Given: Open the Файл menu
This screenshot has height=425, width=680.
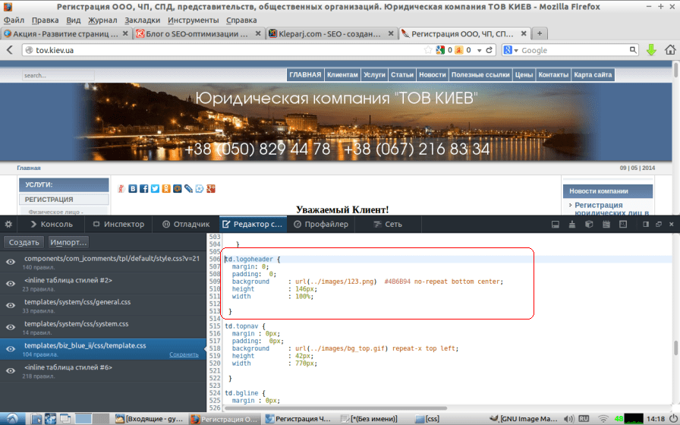Looking at the screenshot, I should pos(14,20).
